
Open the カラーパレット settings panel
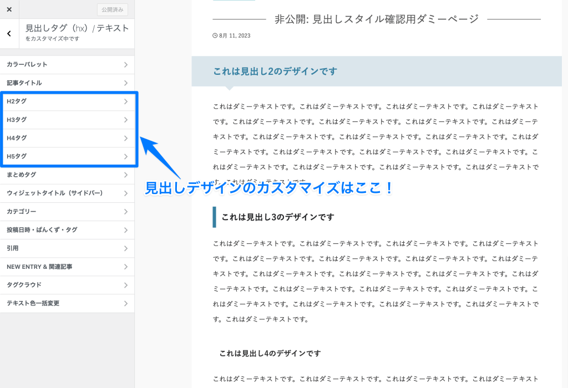click(67, 64)
